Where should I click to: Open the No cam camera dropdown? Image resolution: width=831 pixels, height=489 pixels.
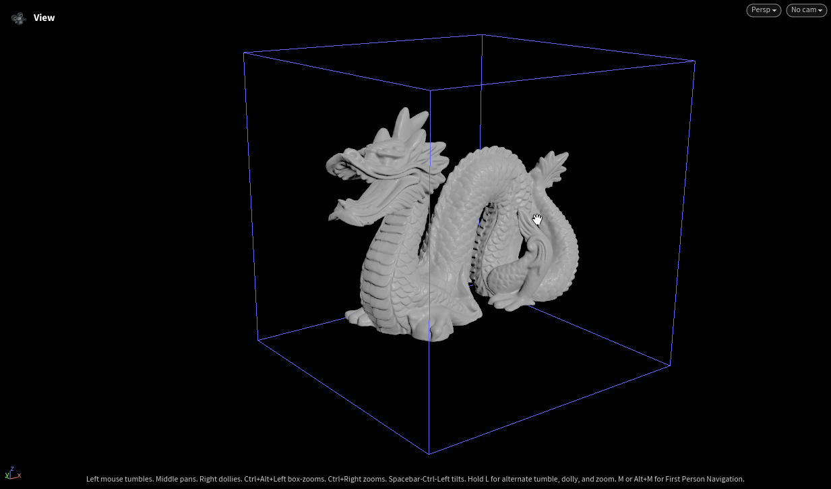tap(806, 10)
